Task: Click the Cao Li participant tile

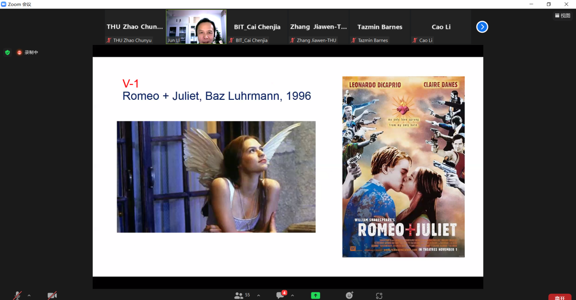Action: [441, 27]
